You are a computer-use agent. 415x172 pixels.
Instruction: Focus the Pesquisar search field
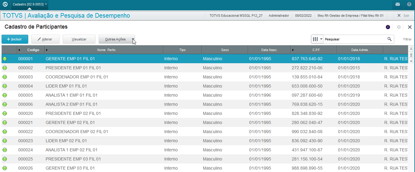(355, 39)
